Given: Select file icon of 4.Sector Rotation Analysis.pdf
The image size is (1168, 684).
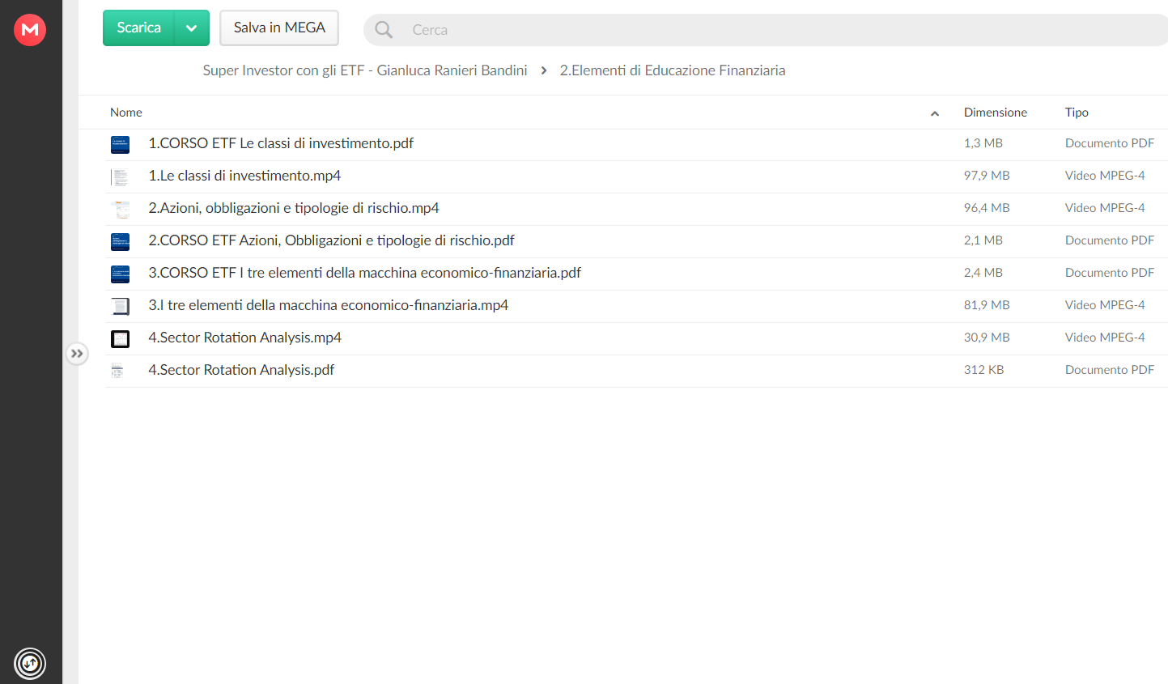Looking at the screenshot, I should (117, 372).
